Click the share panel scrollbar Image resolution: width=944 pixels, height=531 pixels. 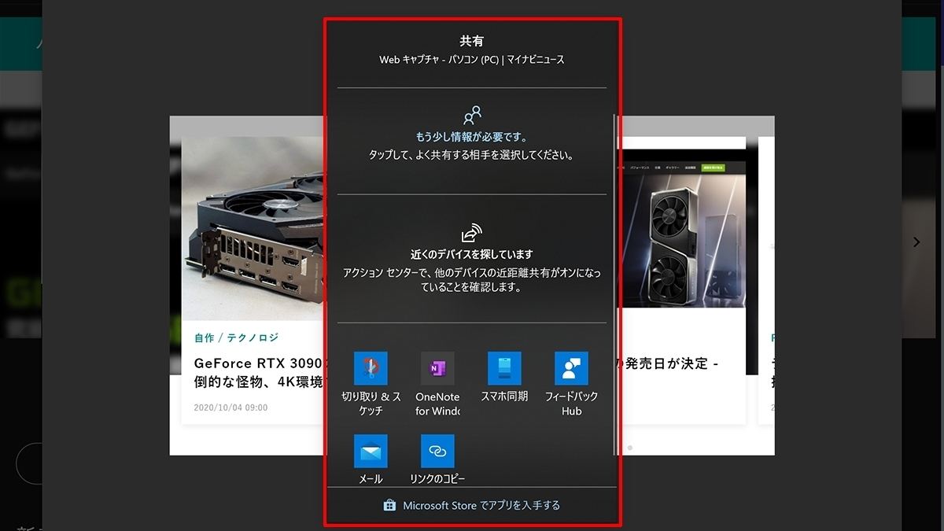pyautogui.click(x=614, y=284)
